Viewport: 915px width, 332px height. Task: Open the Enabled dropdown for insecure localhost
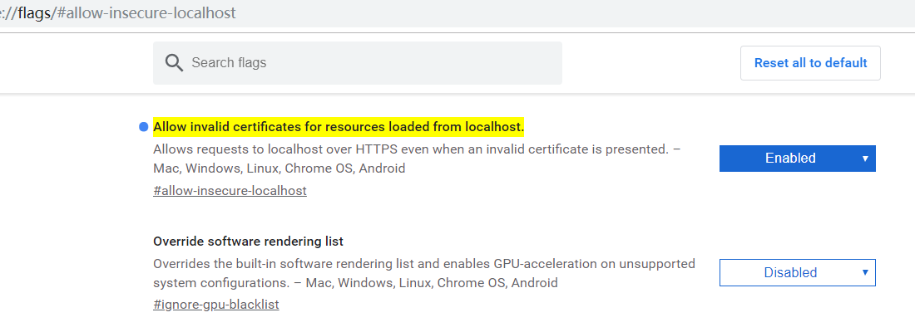coord(797,159)
